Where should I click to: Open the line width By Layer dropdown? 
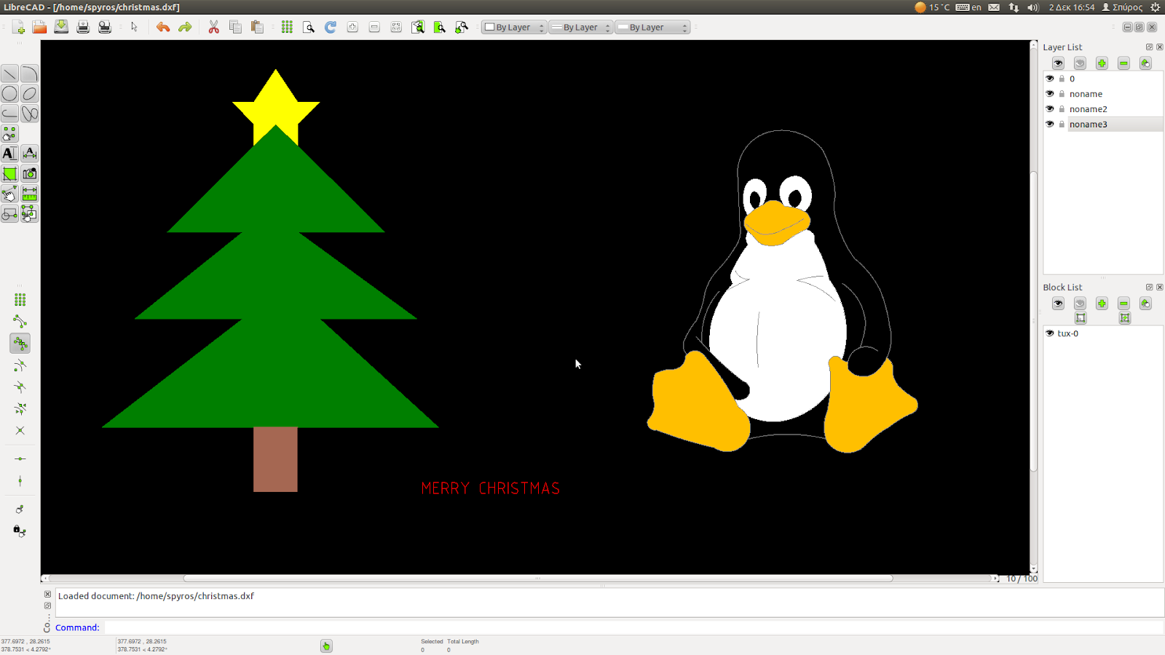click(x=580, y=28)
